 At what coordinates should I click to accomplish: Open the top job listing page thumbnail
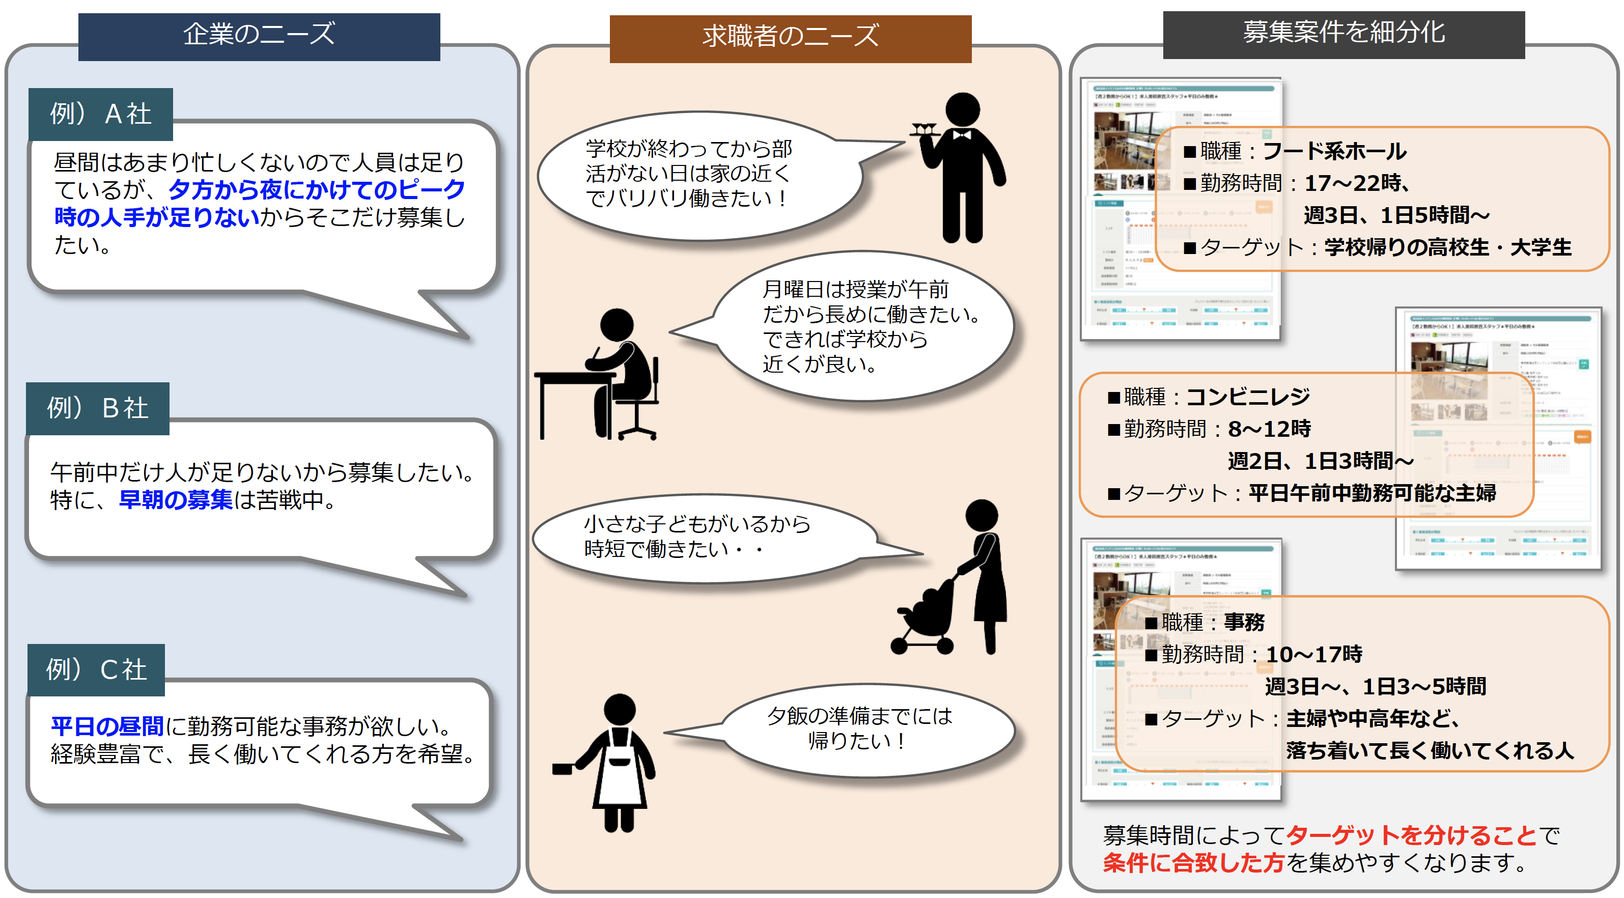[1180, 209]
